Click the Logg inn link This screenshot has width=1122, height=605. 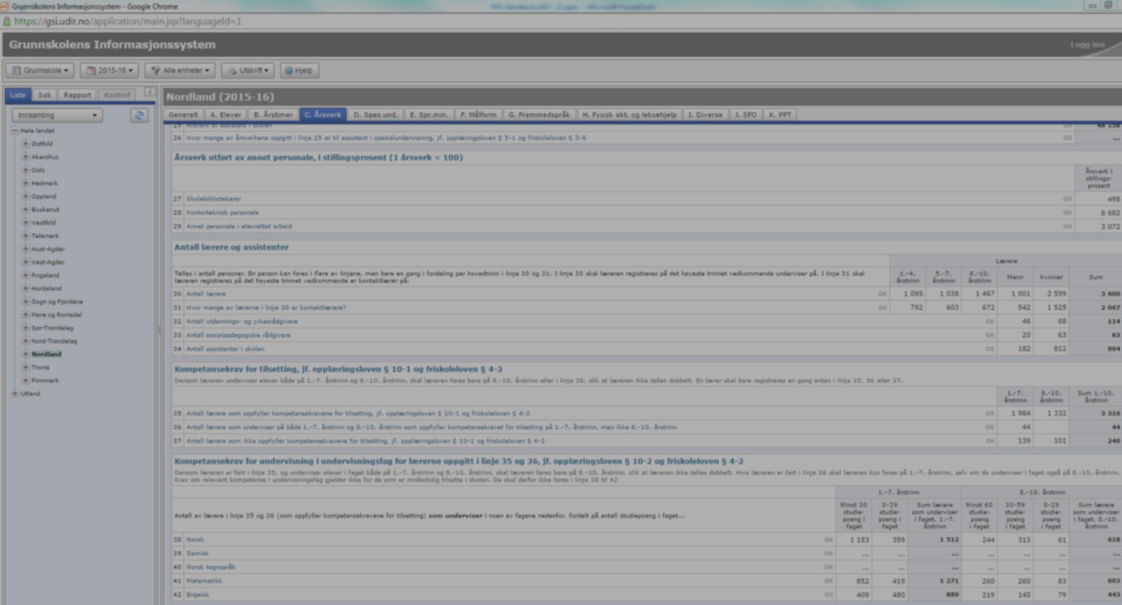pos(1087,45)
